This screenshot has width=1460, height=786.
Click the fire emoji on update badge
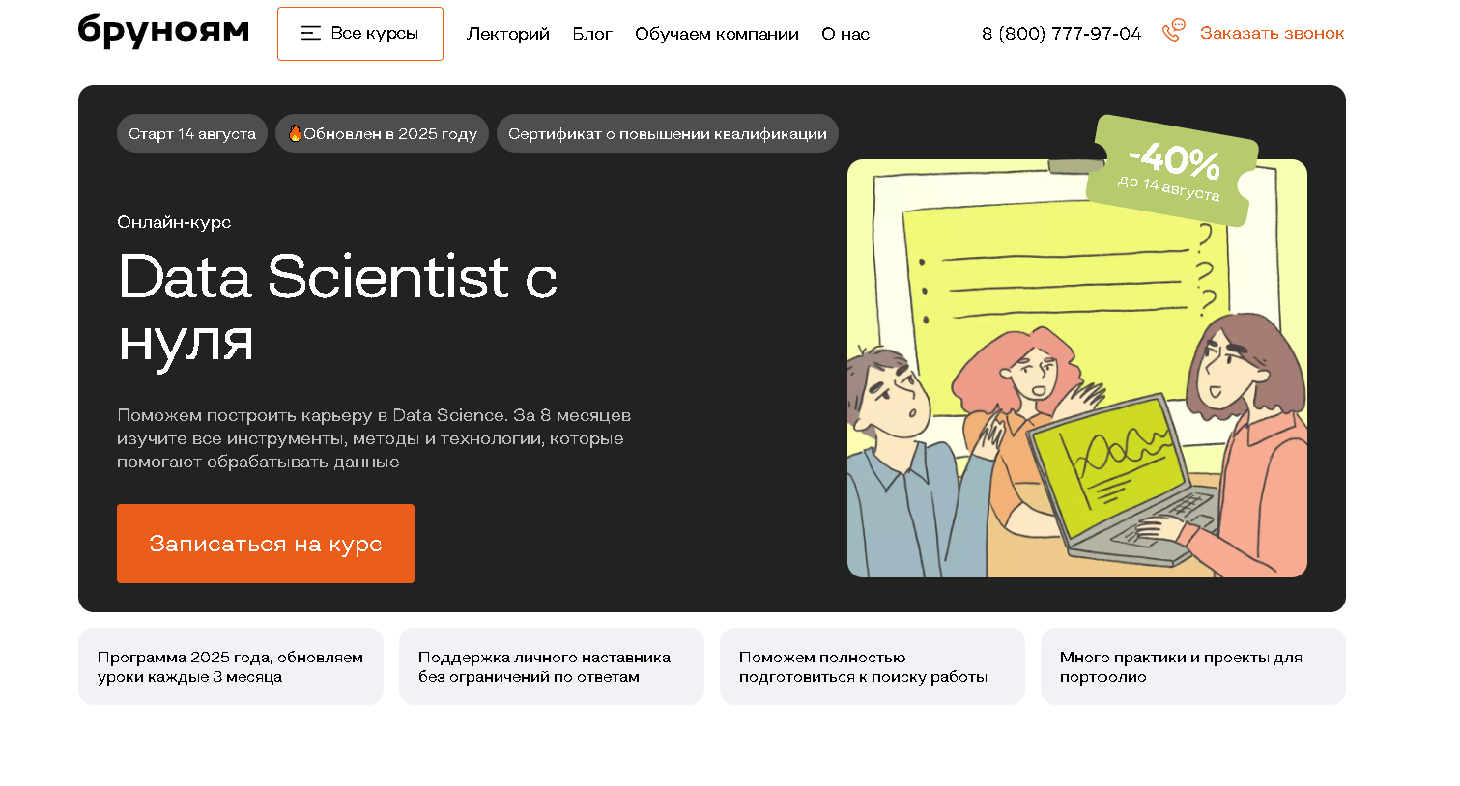[x=295, y=133]
